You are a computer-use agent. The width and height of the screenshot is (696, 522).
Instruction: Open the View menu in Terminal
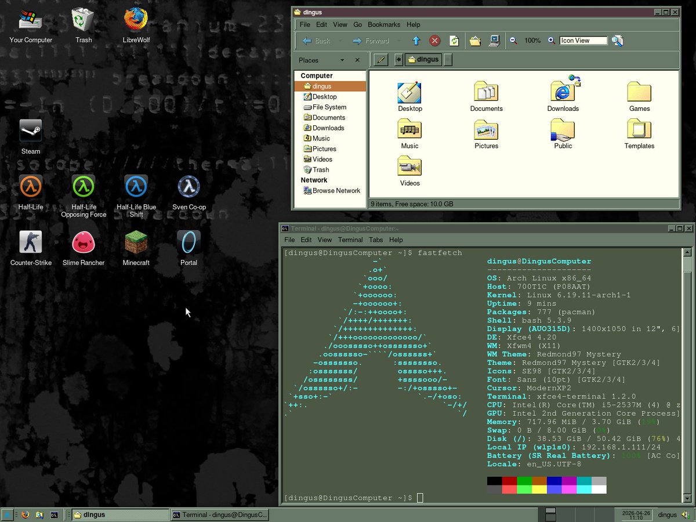[325, 240]
